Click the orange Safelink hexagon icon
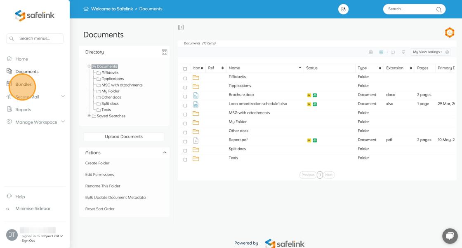 450,33
